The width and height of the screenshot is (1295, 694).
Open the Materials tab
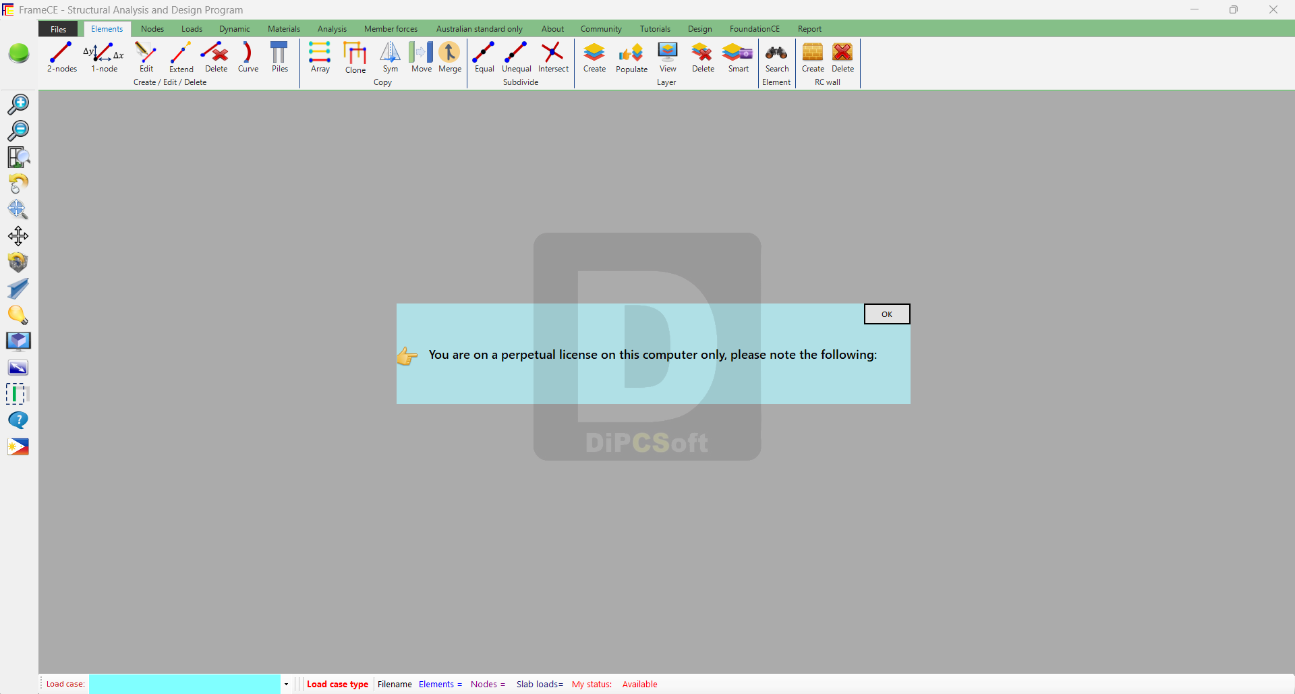click(x=283, y=29)
